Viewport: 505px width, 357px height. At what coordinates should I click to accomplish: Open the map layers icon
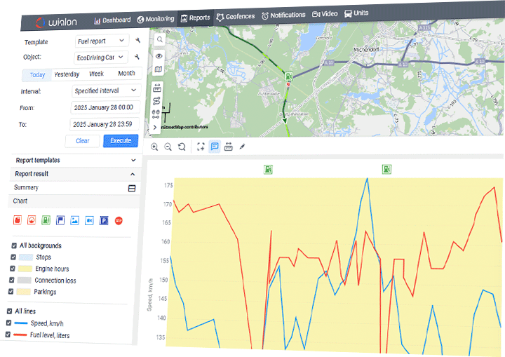point(159,70)
